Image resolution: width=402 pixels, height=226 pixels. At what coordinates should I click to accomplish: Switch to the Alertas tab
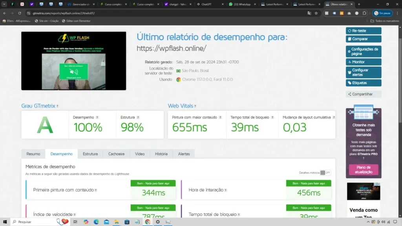tap(184, 154)
